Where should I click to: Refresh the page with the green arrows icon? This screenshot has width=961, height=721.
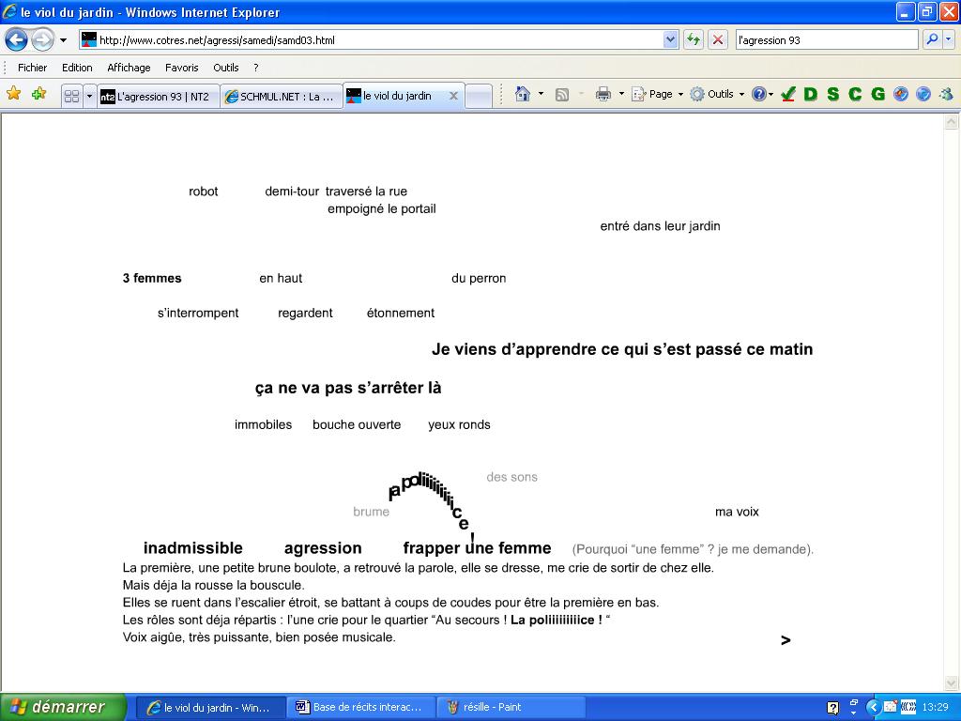coord(694,40)
